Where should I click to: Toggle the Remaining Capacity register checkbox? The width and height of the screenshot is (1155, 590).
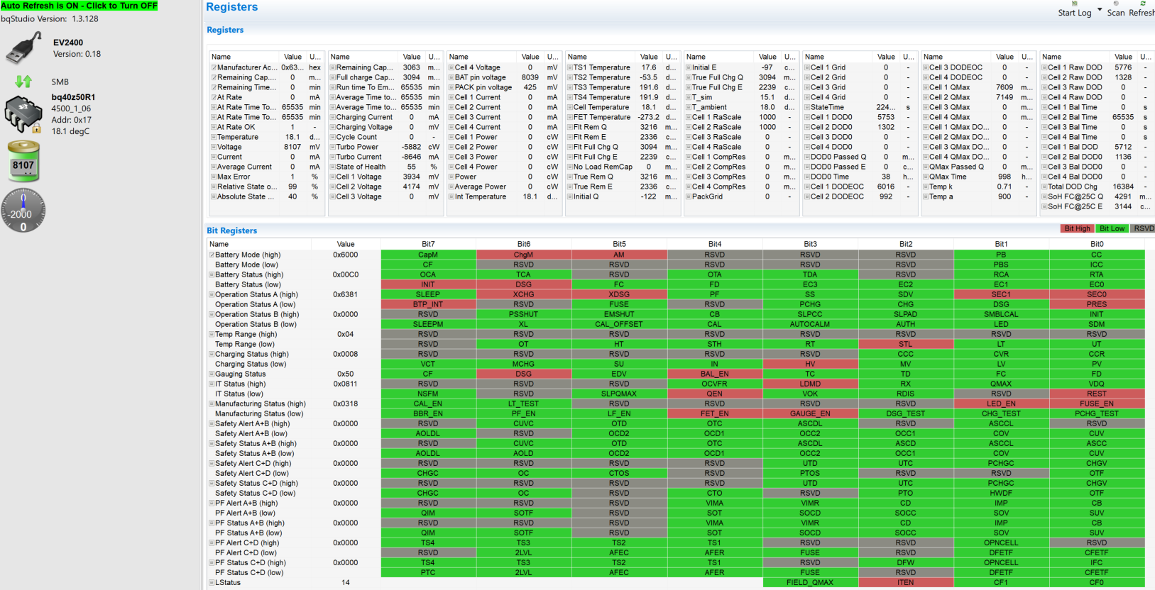[213, 77]
